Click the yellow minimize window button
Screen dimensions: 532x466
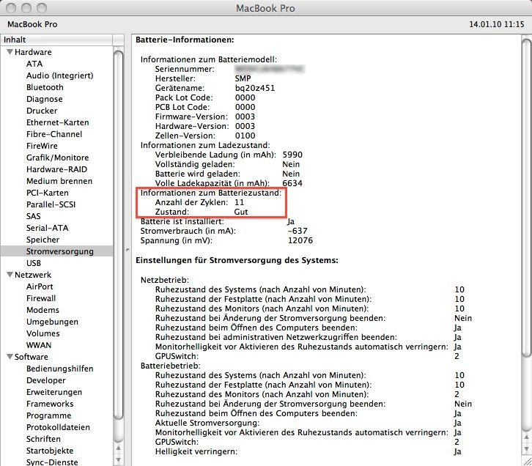tap(26, 8)
